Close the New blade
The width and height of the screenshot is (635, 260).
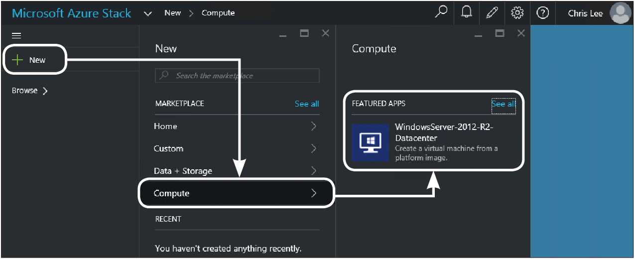pyautogui.click(x=326, y=33)
